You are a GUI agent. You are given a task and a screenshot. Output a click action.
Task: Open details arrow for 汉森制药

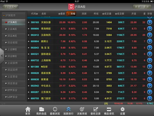coord(150,35)
